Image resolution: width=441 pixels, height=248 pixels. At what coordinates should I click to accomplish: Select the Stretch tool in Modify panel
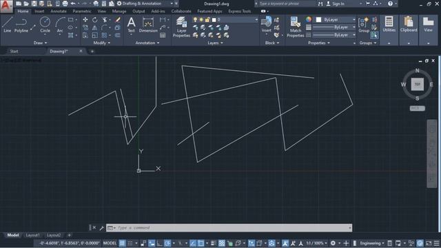pyautogui.click(x=85, y=35)
